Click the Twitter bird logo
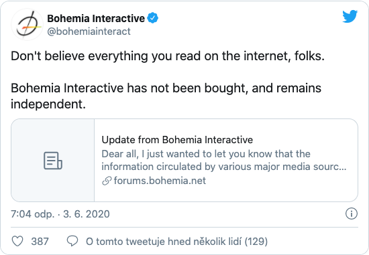 click(x=350, y=17)
